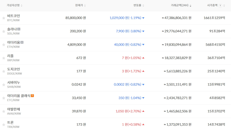Viewport: 231px width, 131px height.
Task: Select the 0.0242 원 price cell
Action: click(x=79, y=84)
